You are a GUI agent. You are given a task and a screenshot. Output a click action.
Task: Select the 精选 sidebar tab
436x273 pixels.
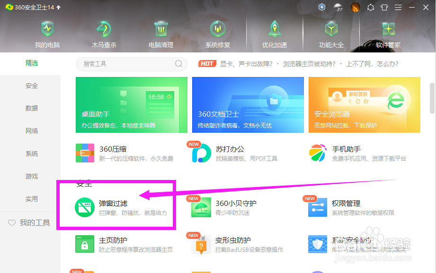(31, 63)
